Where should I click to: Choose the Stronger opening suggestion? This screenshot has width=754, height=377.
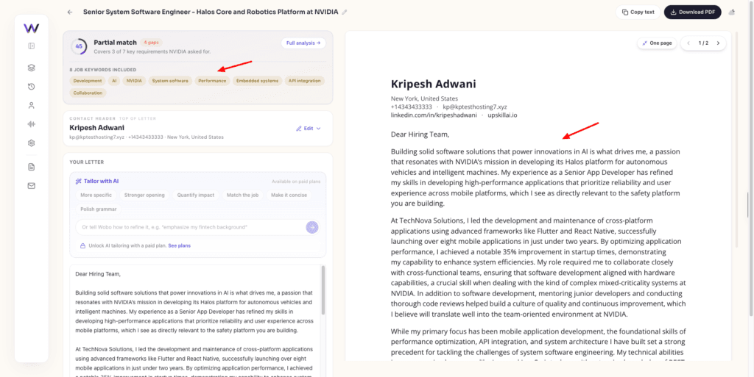[144, 195]
